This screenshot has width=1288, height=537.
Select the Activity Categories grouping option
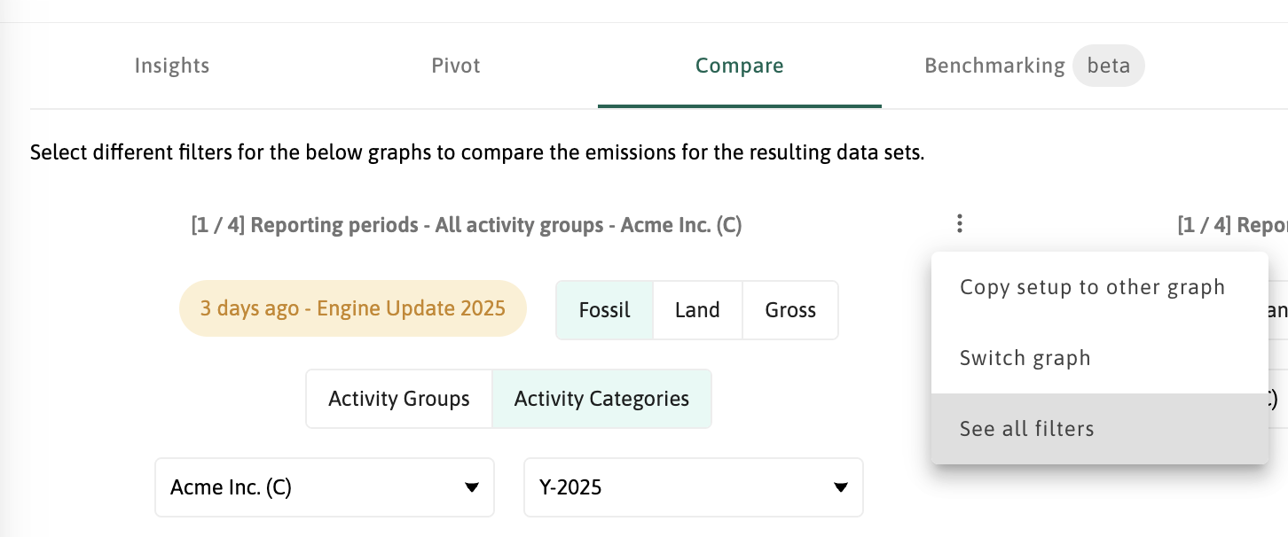coord(601,399)
